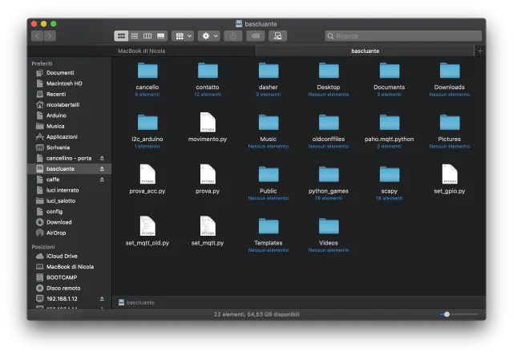Eject the caffe volume in sidebar

102,180
